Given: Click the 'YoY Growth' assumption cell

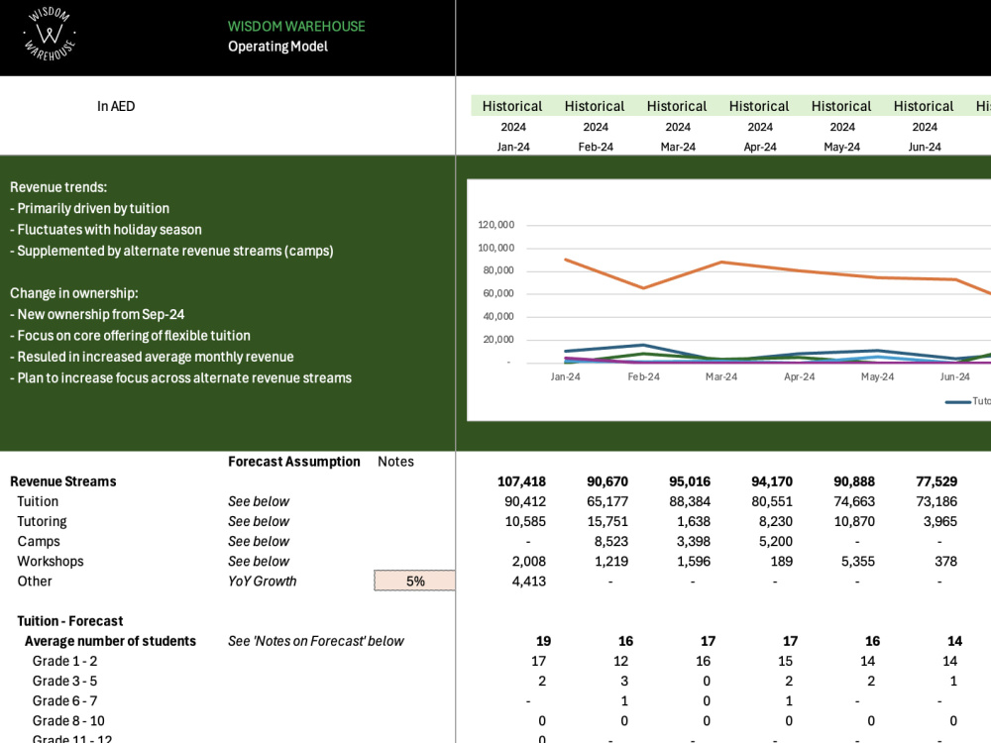Looking at the screenshot, I should click(263, 581).
